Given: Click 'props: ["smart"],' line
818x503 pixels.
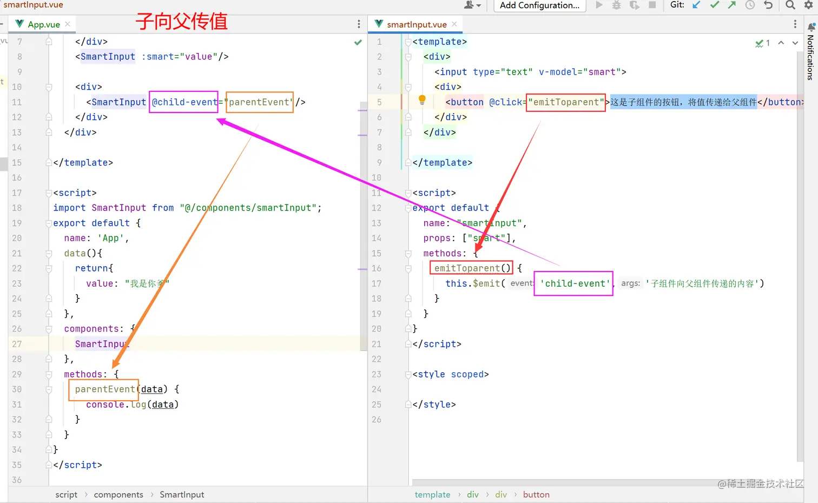Looking at the screenshot, I should point(470,239).
